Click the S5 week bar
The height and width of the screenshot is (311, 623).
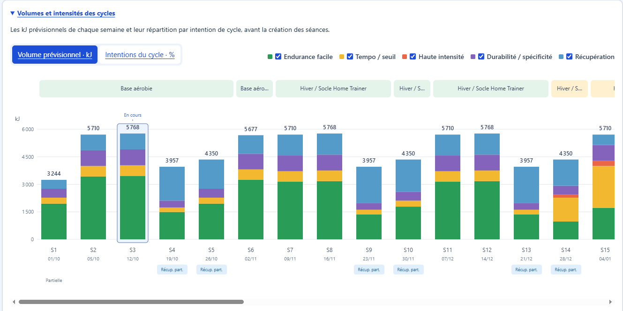click(x=211, y=200)
